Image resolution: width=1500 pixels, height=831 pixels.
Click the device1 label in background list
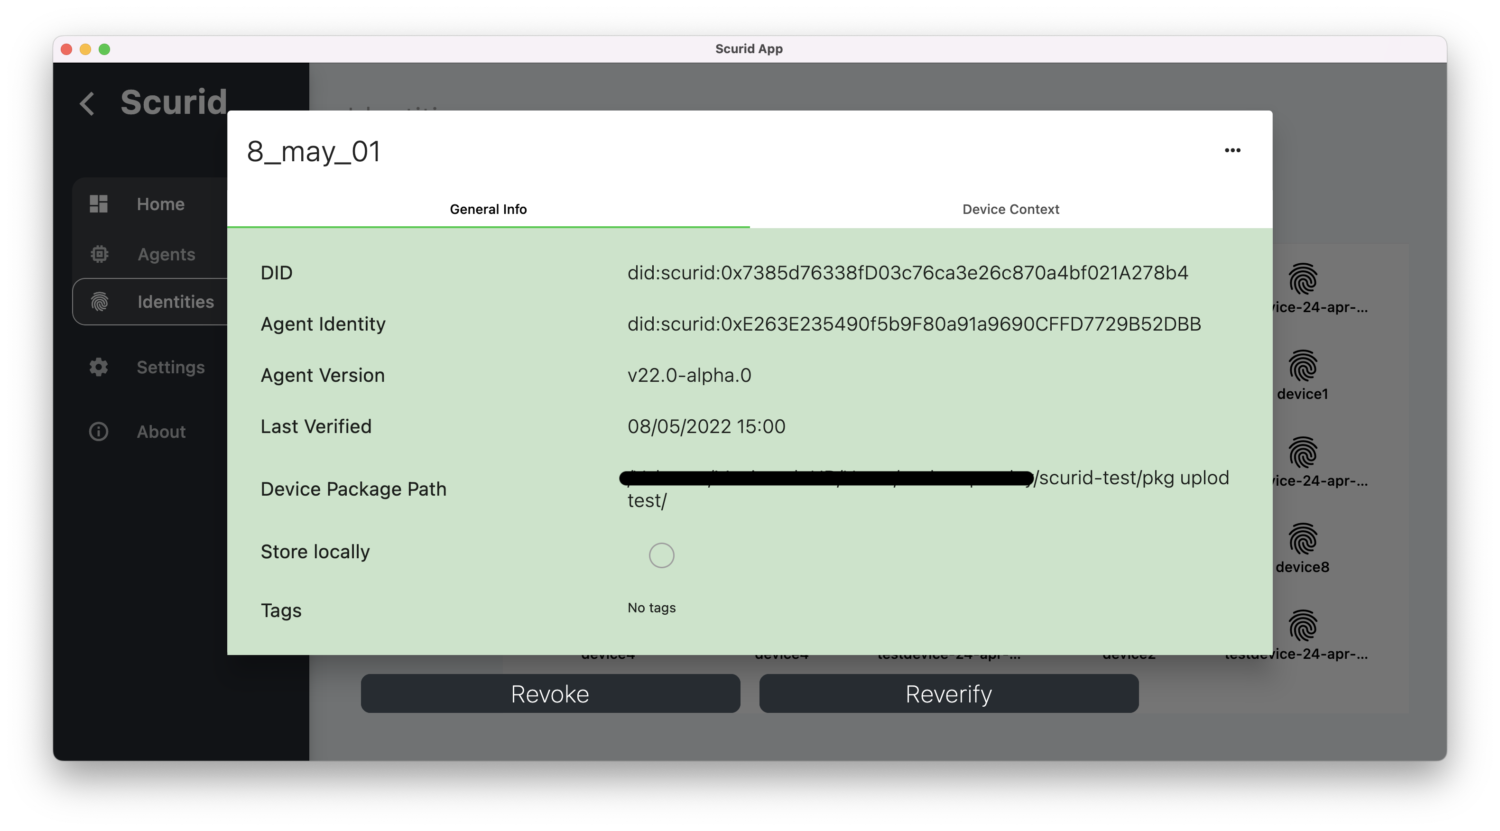pyautogui.click(x=1303, y=394)
